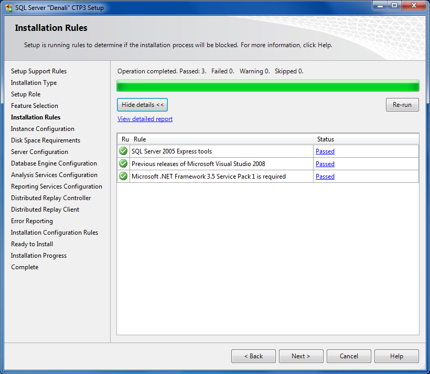This screenshot has width=430, height=374.
Task: Re-run the installation rules
Action: point(402,105)
